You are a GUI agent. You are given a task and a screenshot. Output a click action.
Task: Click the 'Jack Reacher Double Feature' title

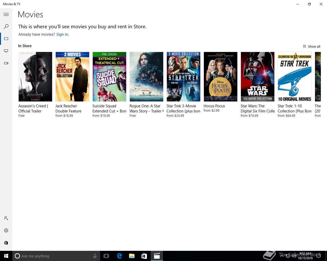tap(68, 109)
